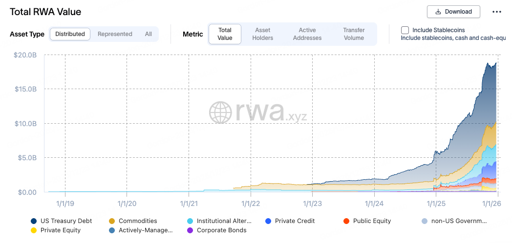The height and width of the screenshot is (243, 512).
Task: Toggle US Treasury Debt legend dot
Action: tap(34, 221)
